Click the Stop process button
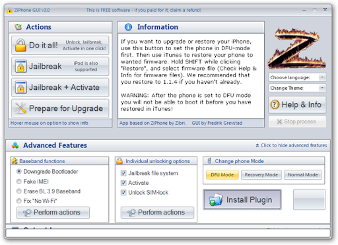Image resolution: width=338 pixels, height=245 pixels. tap(297, 122)
